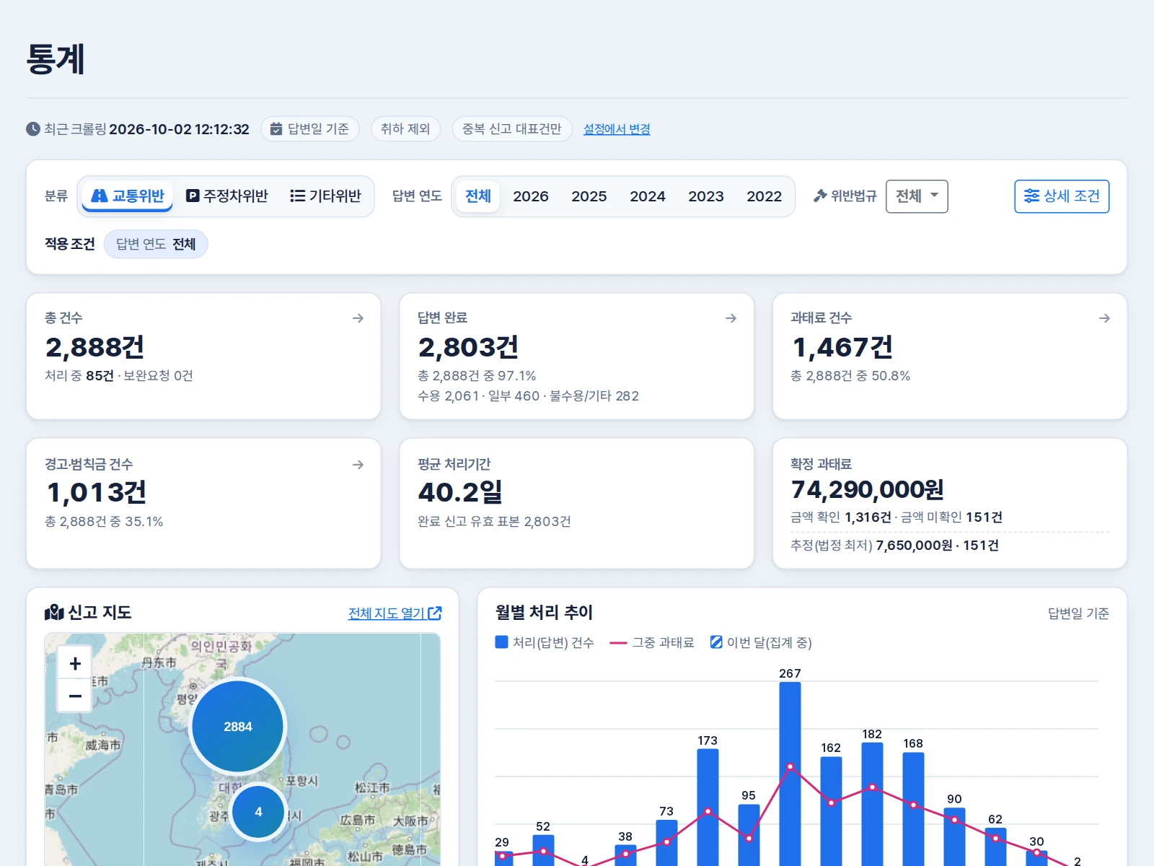The width and height of the screenshot is (1154, 866).
Task: Choose 전체 under 답변 연도
Action: 478,196
